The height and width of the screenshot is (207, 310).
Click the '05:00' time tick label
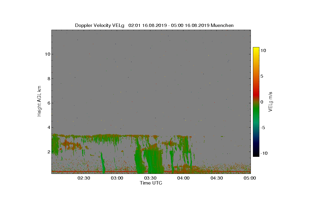click(250, 178)
